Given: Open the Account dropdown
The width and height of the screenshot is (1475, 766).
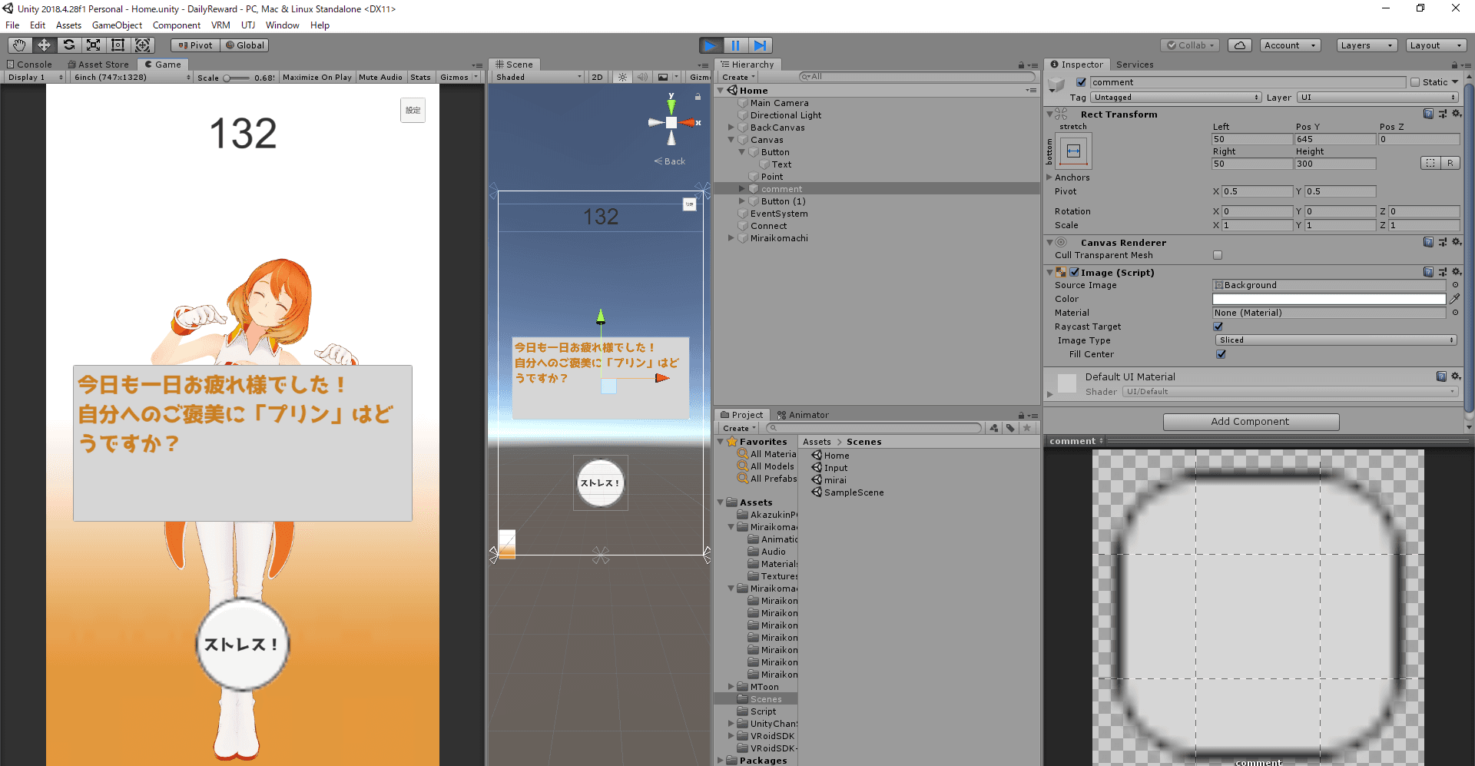Looking at the screenshot, I should click(x=1291, y=45).
